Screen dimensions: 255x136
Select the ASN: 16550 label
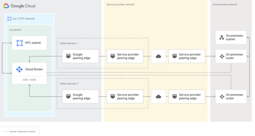tap(29, 80)
